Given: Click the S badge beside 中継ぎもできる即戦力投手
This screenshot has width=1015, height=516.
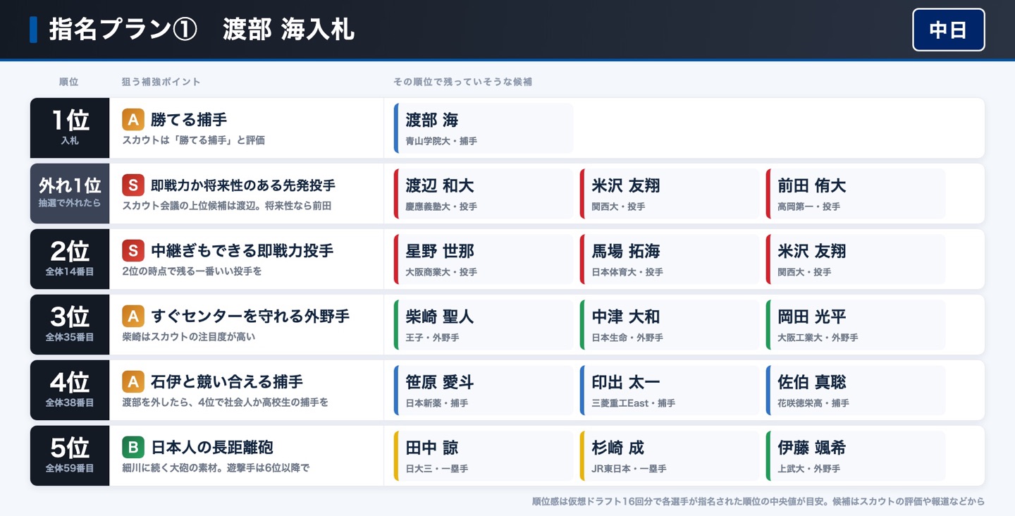Looking at the screenshot, I should point(133,251).
